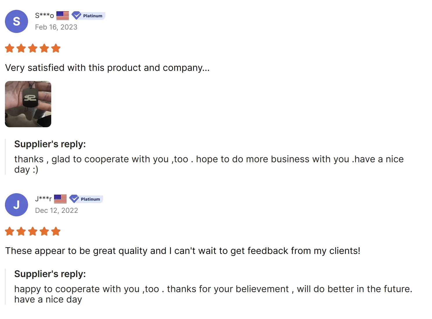
Task: Click the Dec 12, 2022 review date
Action: pyautogui.click(x=56, y=211)
